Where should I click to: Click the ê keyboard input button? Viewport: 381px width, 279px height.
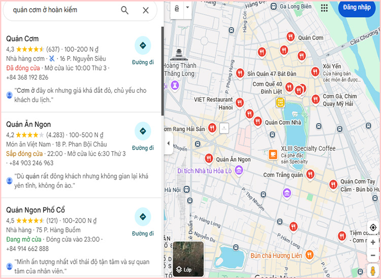(x=177, y=9)
